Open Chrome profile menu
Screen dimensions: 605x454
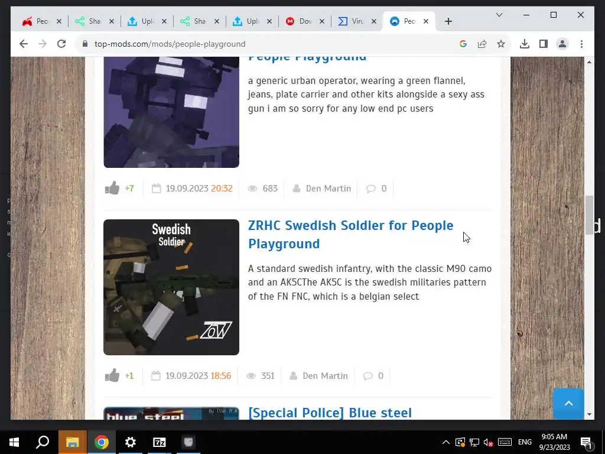click(x=562, y=44)
